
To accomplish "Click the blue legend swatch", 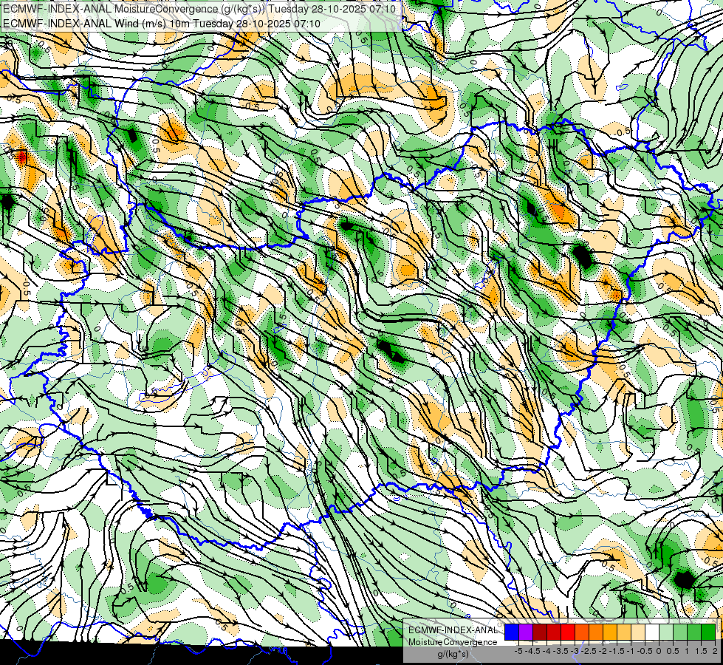I will click(512, 632).
